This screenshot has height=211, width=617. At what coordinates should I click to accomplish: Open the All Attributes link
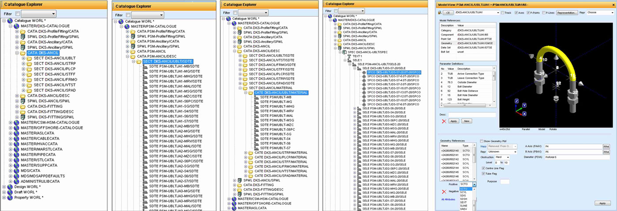coord(448,199)
